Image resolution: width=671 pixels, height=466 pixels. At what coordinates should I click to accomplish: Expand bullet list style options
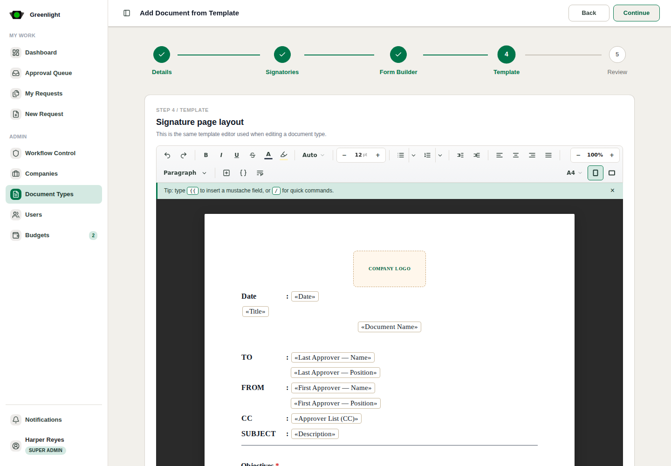point(413,155)
